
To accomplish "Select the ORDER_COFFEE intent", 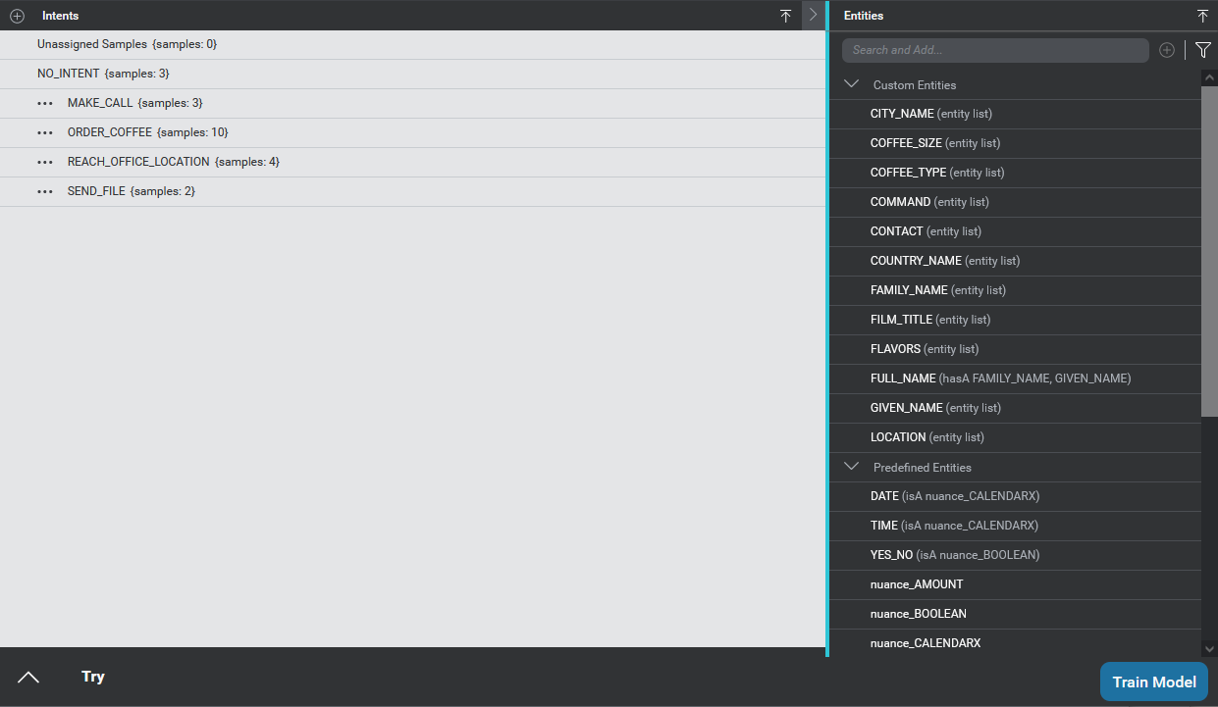I will coord(109,132).
